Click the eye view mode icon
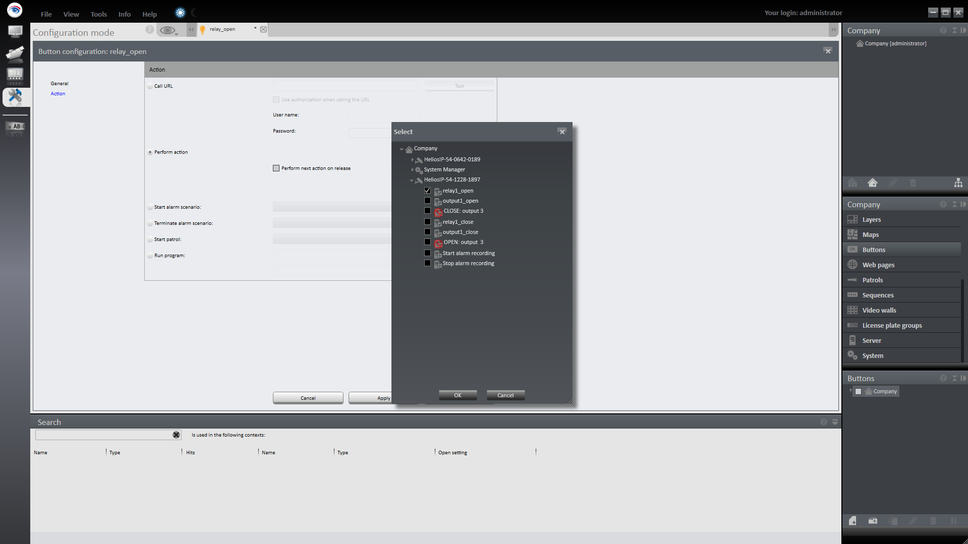 point(167,31)
